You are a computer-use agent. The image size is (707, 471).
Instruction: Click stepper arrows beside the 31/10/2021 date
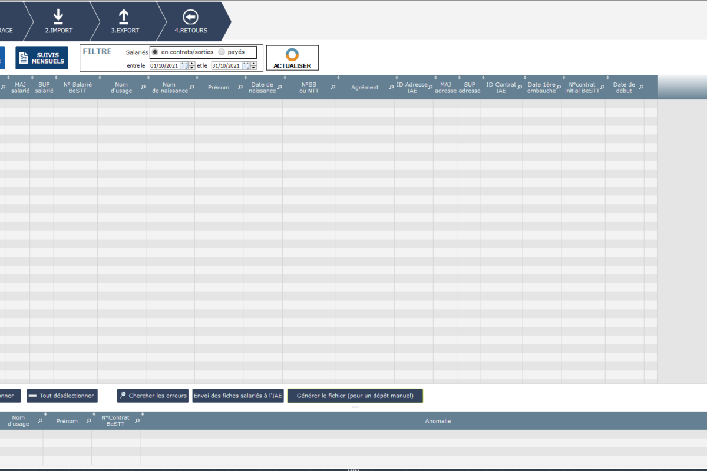(253, 66)
